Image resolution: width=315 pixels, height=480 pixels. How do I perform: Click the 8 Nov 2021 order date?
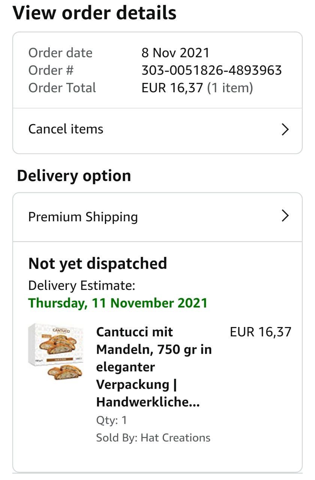click(x=175, y=52)
